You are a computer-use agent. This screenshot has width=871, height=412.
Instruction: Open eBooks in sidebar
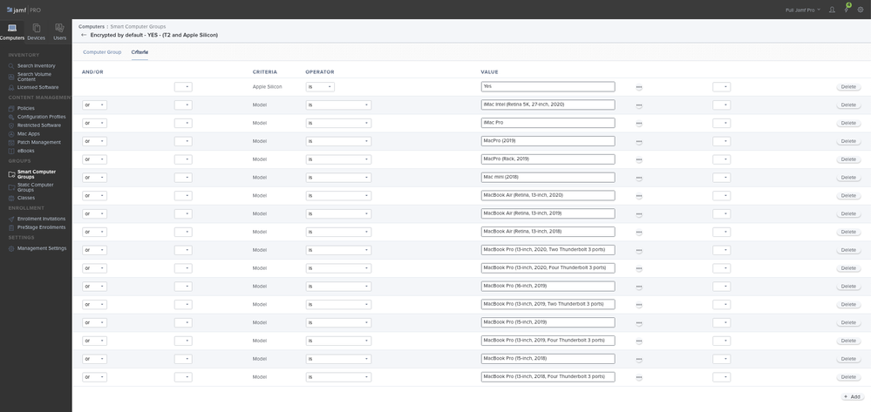pos(25,151)
